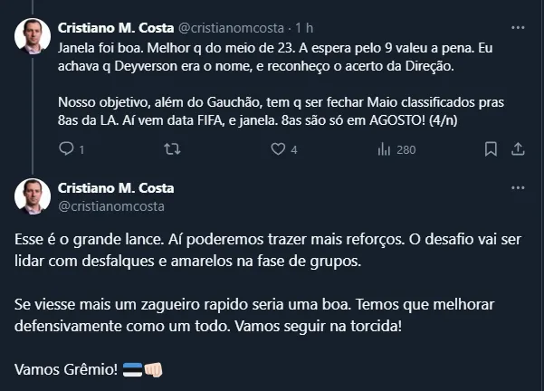Click the reply count number 1
Screen dimensions: 544x391
click(x=81, y=150)
